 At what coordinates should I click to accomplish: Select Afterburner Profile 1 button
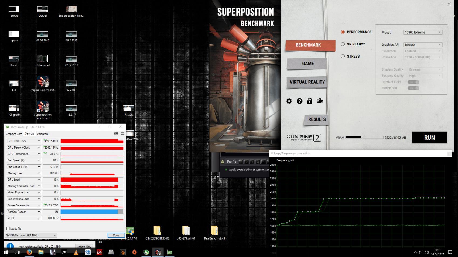tap(241, 162)
